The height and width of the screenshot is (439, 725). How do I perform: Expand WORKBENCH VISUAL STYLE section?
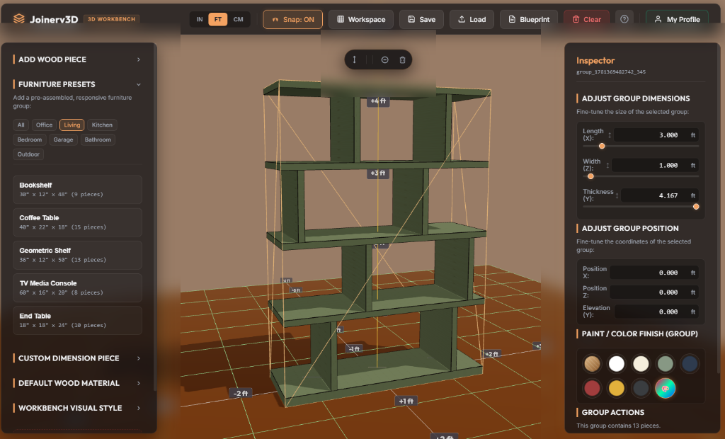pyautogui.click(x=77, y=408)
